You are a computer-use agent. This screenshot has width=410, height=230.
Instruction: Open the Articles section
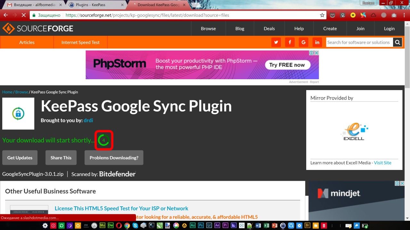(x=27, y=42)
